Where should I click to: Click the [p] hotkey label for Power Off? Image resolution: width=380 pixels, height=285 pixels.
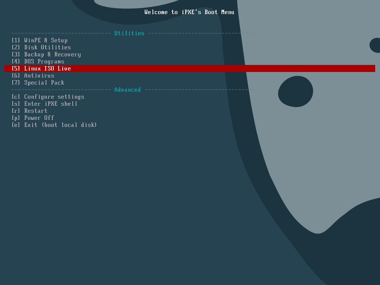pyautogui.click(x=16, y=118)
